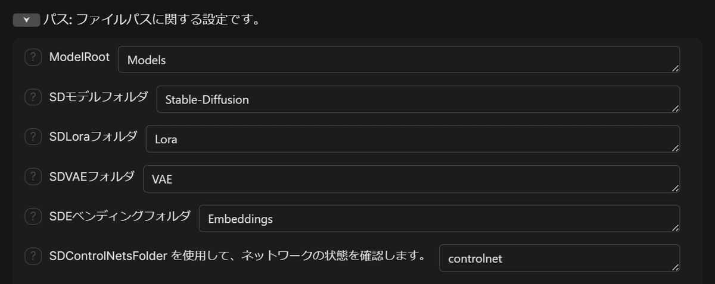
Task: Click question mark next to SDEベンディングフォルダ
Action: coord(33,216)
